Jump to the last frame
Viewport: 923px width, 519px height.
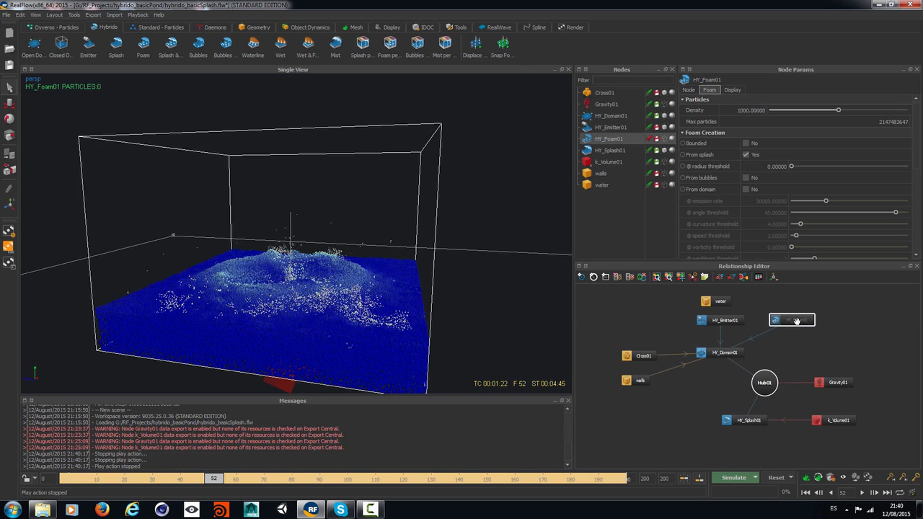tap(887, 492)
